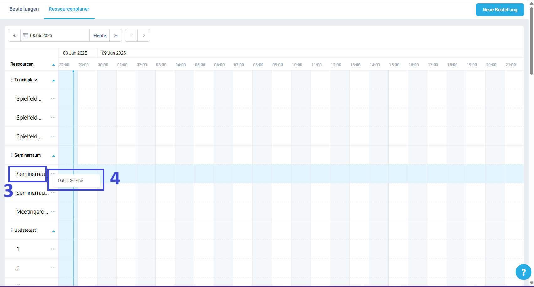The height and width of the screenshot is (287, 534).
Task: Open three-dots menu for resource 1
Action: (x=53, y=249)
